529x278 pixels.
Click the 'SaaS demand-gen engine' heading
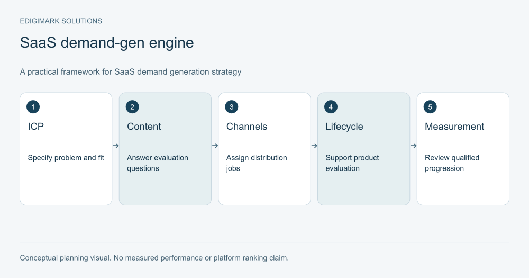[107, 43]
